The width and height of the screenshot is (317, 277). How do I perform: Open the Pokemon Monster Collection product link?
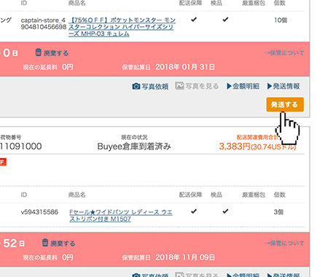click(x=122, y=27)
